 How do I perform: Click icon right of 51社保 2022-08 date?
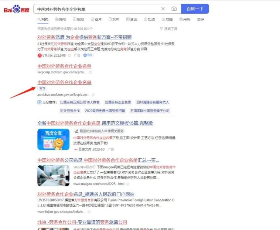tap(69, 55)
